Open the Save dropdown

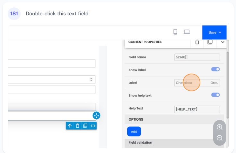point(214,32)
